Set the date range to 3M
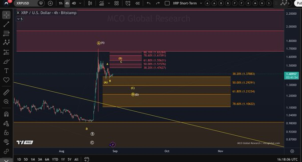Image resolution: width=302 pixels, height=162 pixels. pyautogui.click(x=40, y=159)
